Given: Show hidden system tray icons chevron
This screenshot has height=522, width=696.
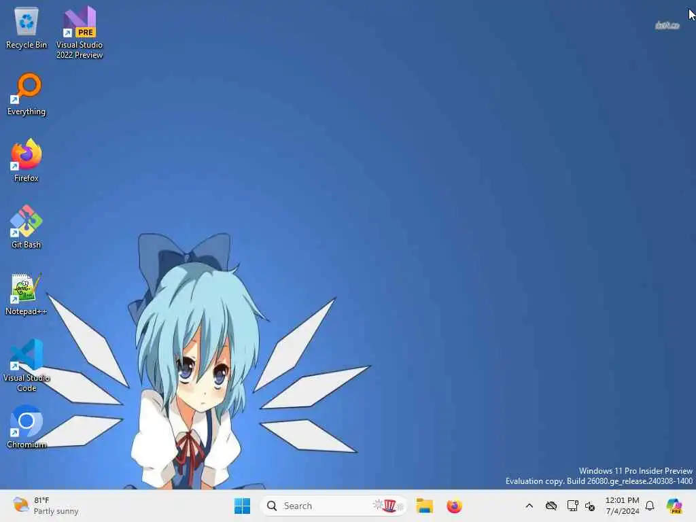Looking at the screenshot, I should 529,506.
